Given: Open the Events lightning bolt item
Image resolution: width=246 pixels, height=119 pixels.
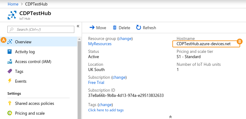Looking at the screenshot, I should tap(39, 81).
